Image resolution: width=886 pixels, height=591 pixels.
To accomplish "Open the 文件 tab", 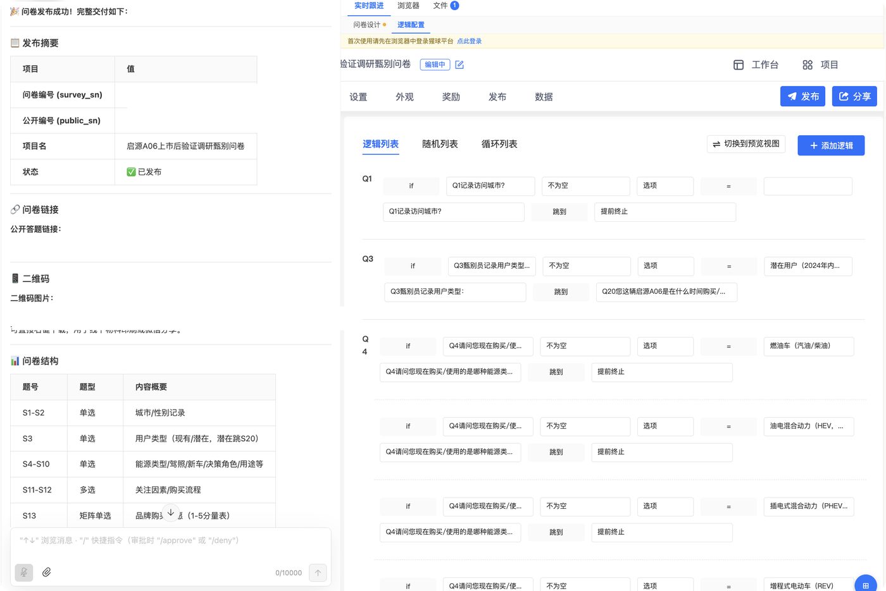I will 446,6.
